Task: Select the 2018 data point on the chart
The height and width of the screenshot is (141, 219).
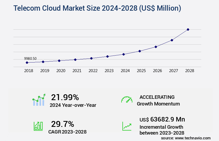Action: (x=27, y=62)
